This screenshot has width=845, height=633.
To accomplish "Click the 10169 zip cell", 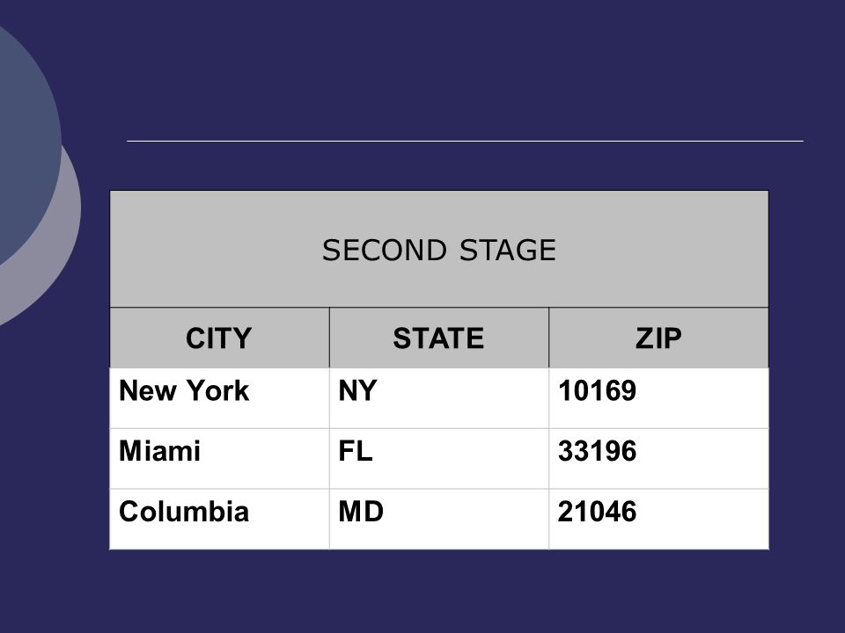I will click(x=658, y=398).
